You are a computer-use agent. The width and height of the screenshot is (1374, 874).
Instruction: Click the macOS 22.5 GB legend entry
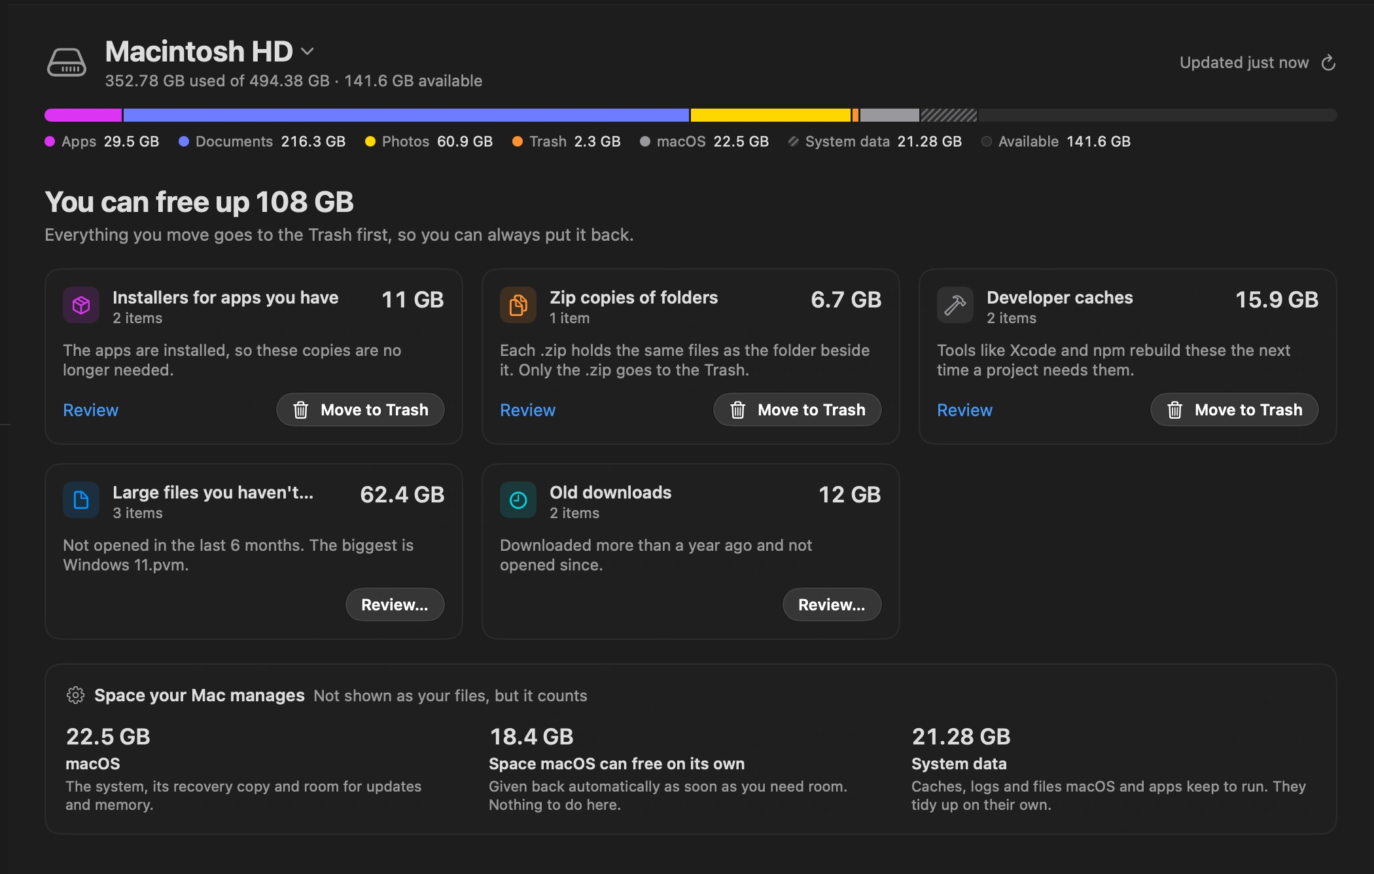pos(705,141)
